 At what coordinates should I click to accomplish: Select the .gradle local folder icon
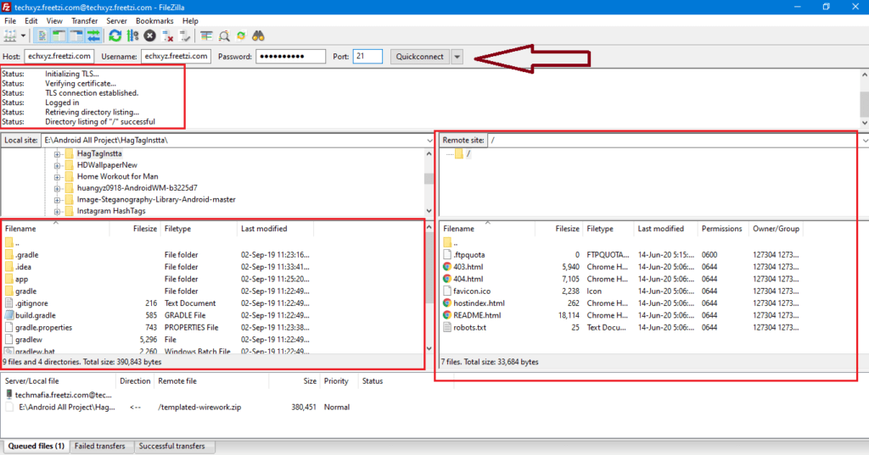pyautogui.click(x=8, y=255)
